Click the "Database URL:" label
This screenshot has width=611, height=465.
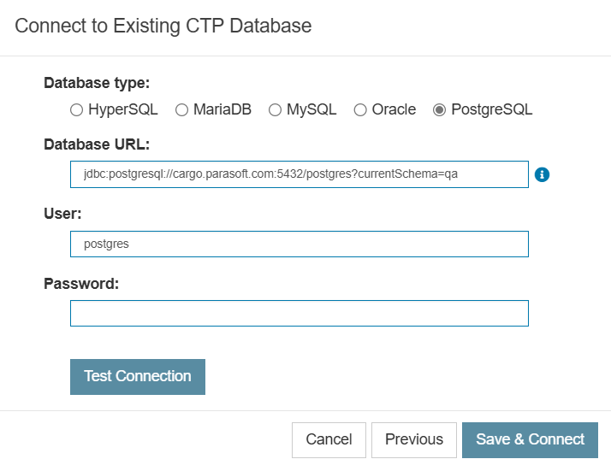(97, 144)
